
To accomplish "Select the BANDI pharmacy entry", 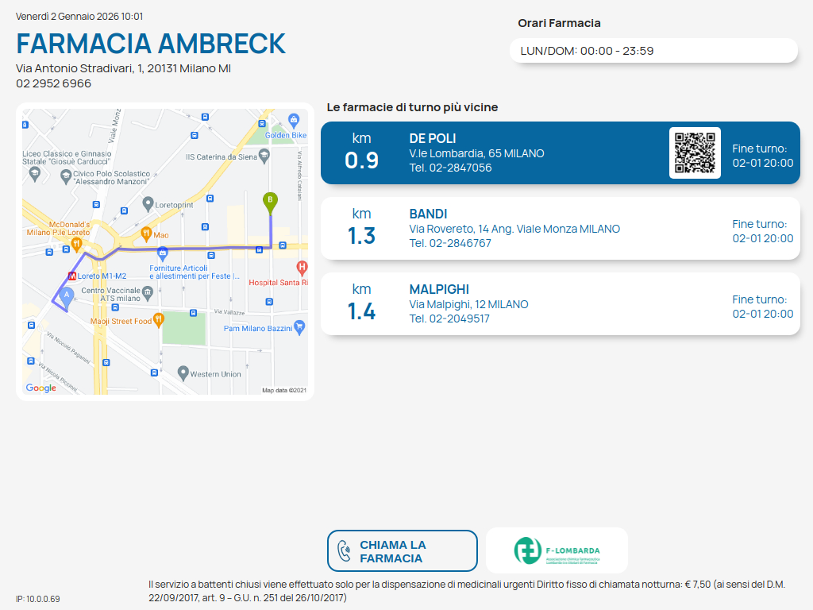I will click(x=560, y=229).
